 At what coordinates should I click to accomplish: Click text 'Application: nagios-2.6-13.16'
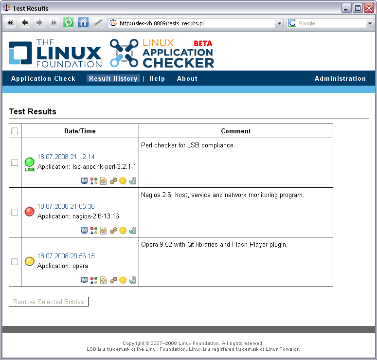tap(78, 216)
